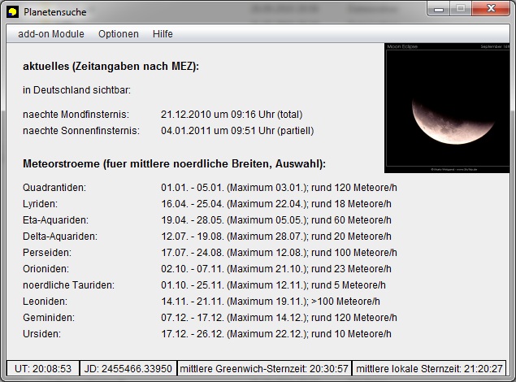The height and width of the screenshot is (382, 516).
Task: Click the Delta-Aquariden label
Action: (x=60, y=237)
